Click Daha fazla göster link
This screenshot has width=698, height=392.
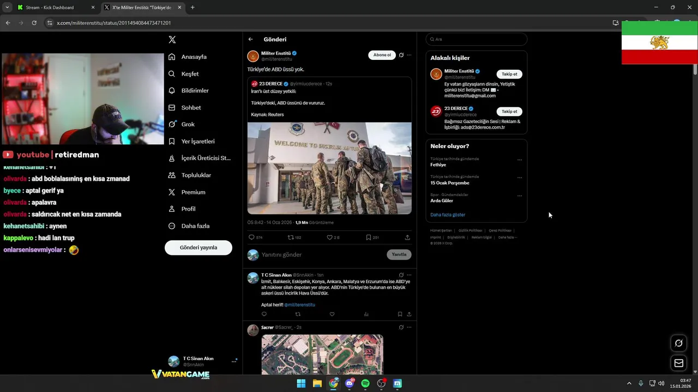tap(448, 215)
